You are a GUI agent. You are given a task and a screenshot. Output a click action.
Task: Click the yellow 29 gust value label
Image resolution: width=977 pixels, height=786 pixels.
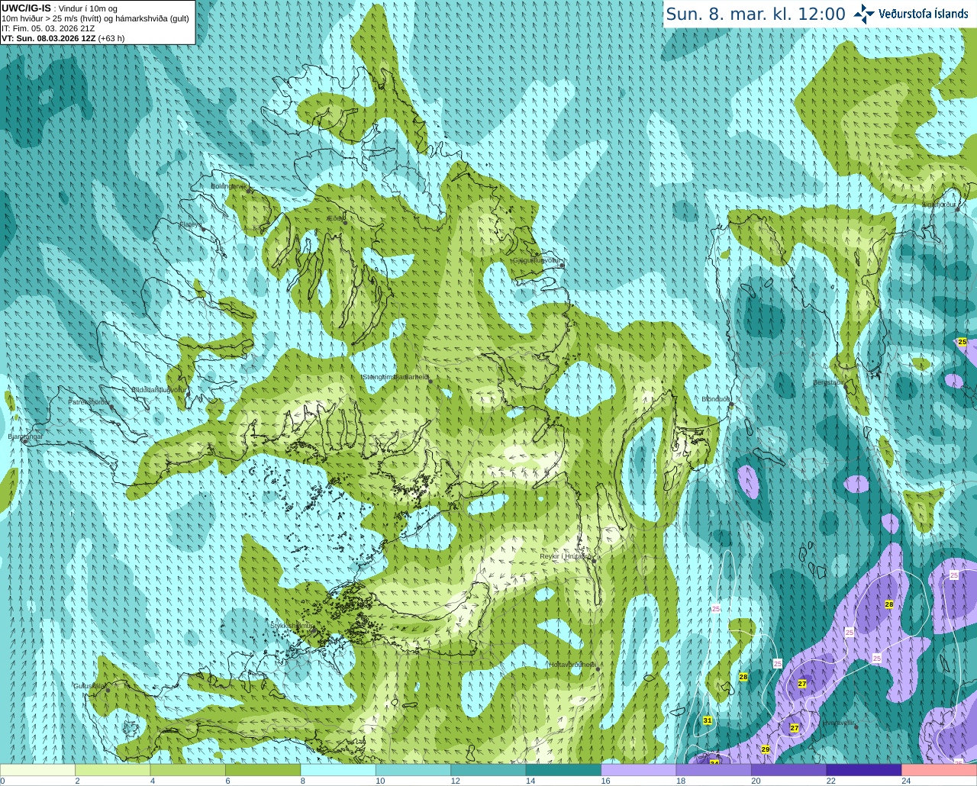click(x=766, y=749)
